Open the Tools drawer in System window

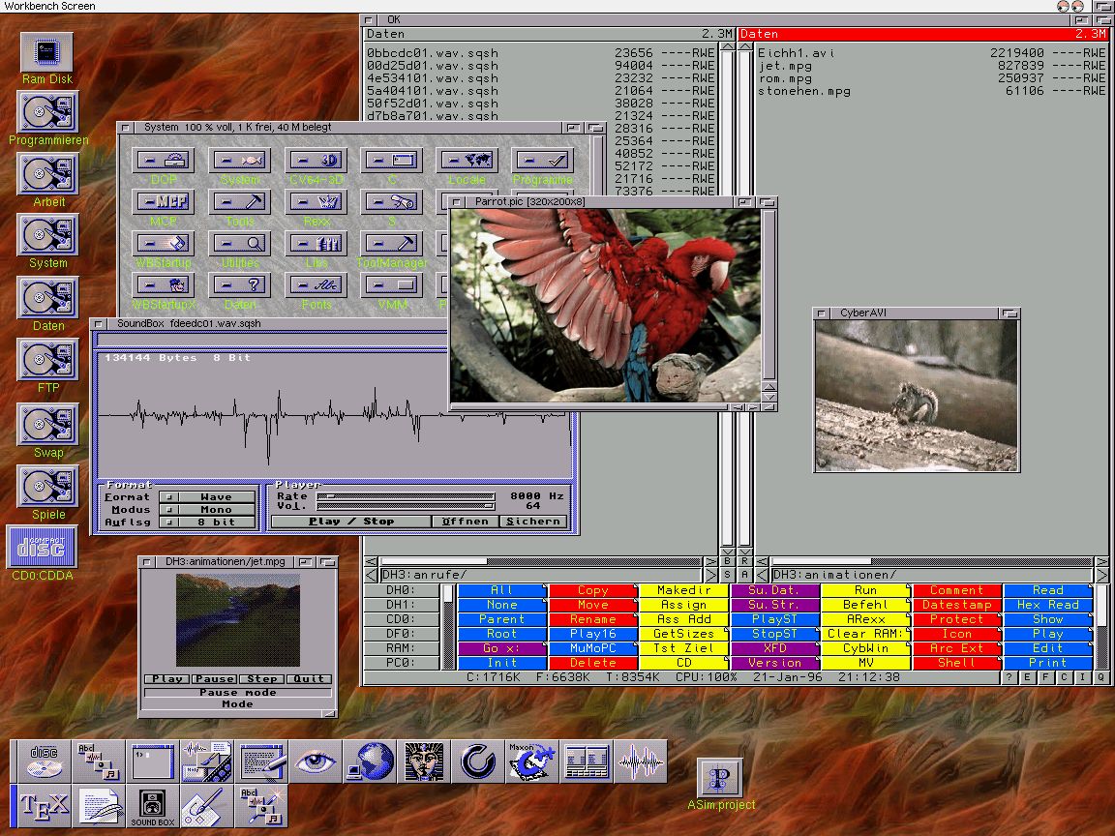pos(240,201)
